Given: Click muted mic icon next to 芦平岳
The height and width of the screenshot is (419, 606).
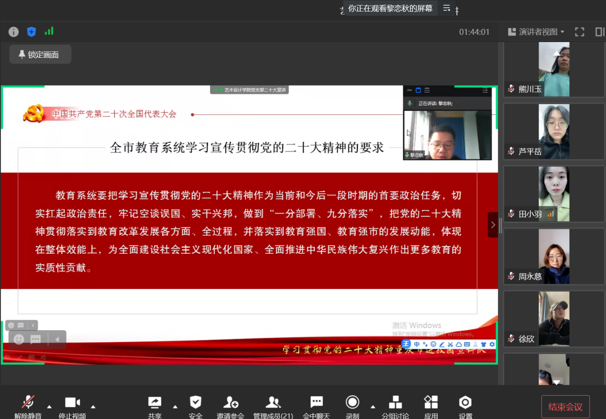Looking at the screenshot, I should pyautogui.click(x=511, y=151).
